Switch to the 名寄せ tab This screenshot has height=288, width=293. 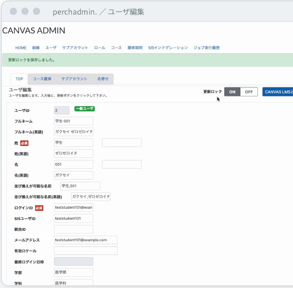tap(103, 79)
